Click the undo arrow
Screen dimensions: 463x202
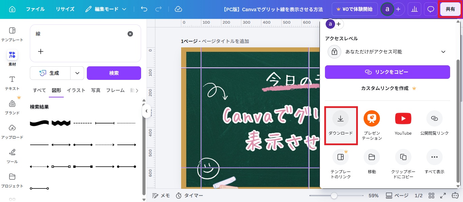(x=144, y=9)
